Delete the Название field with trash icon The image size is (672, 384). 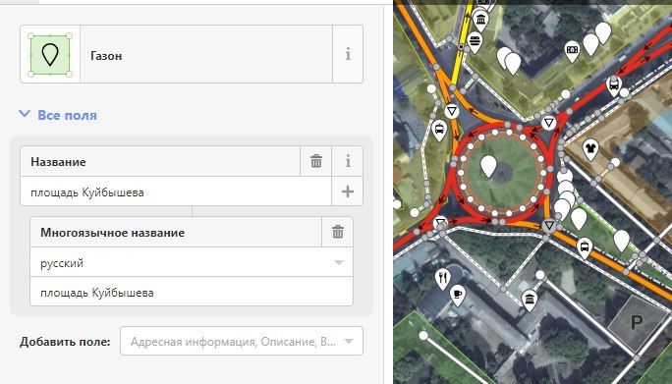coord(315,161)
